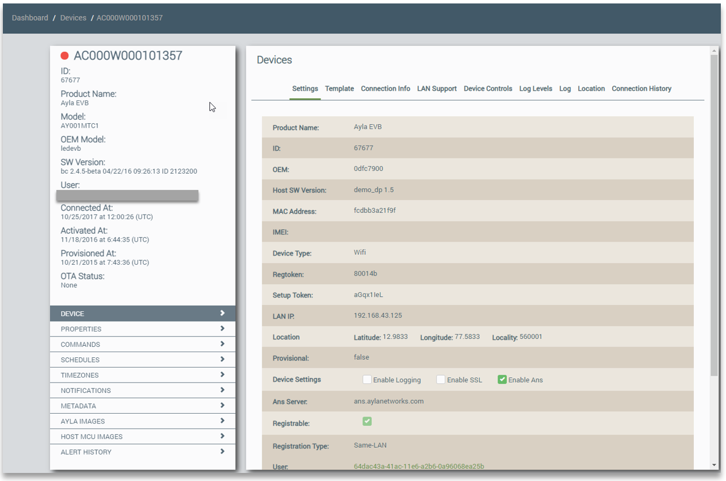
Task: Click the Connected At timestamp 10/25/2017
Action: 106,217
